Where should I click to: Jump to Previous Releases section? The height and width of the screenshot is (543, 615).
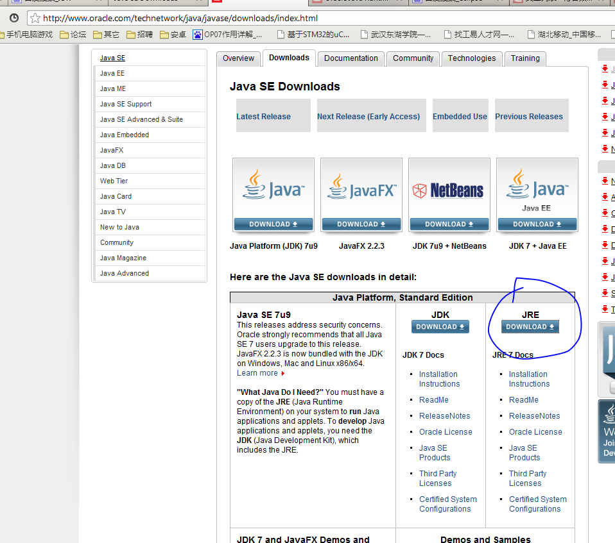tap(529, 117)
